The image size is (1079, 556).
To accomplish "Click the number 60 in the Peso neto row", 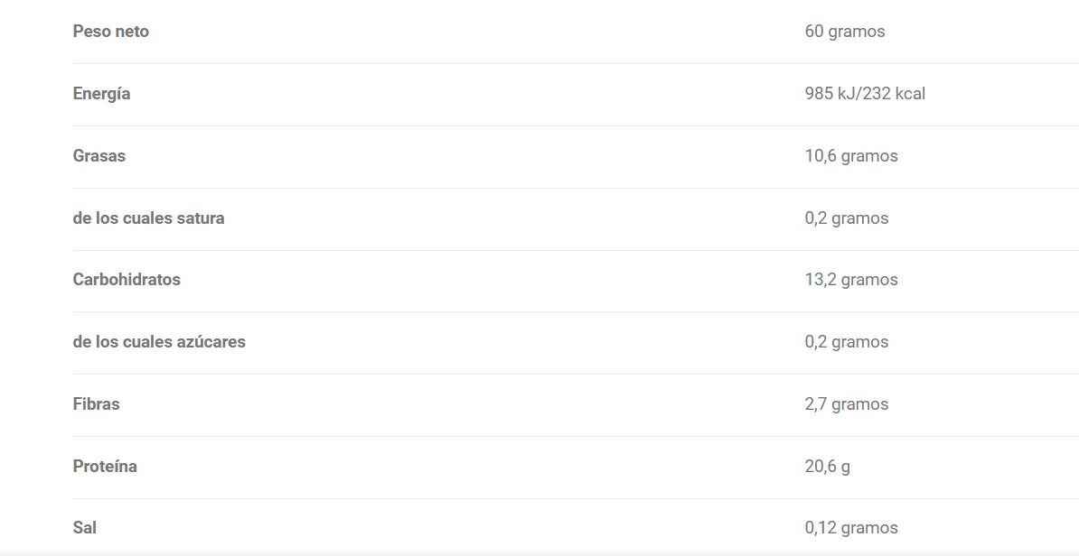I will coord(814,32).
